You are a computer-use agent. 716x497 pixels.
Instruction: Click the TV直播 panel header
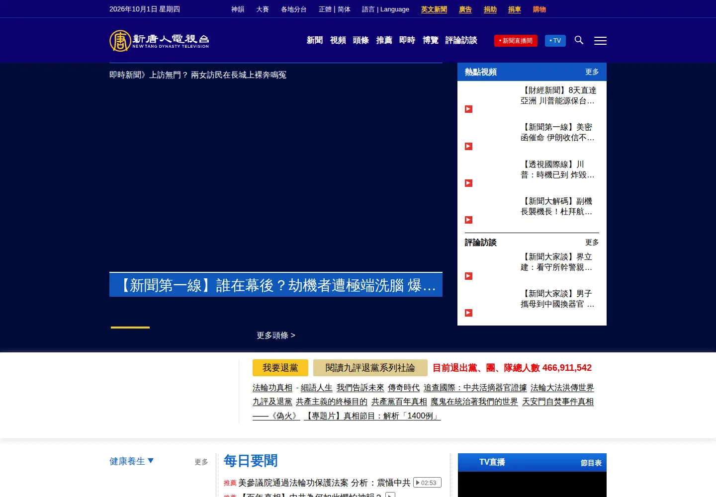(x=532, y=462)
